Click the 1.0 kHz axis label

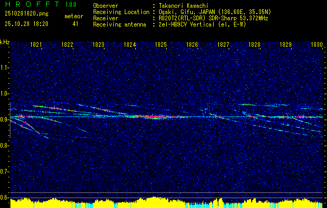[4, 94]
